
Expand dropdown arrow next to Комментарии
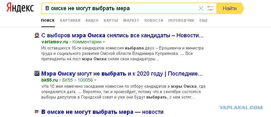click(x=104, y=42)
